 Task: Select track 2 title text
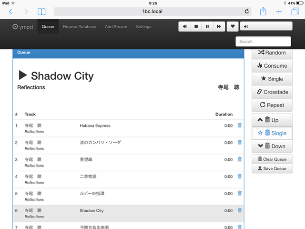[x=101, y=143]
